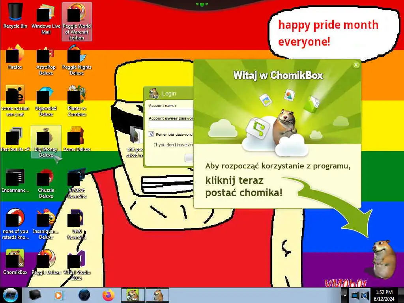Select the 'that but its c#' desktop icon
404x303 pixels.
(x=15, y=139)
